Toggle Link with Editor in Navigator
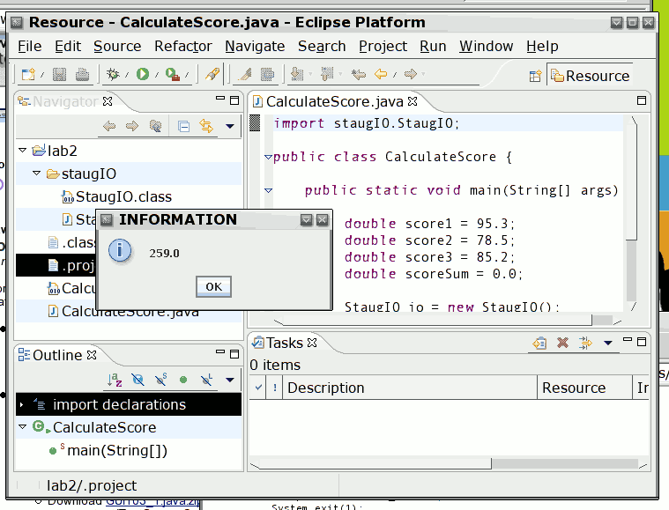Image resolution: width=669 pixels, height=510 pixels. click(x=206, y=127)
